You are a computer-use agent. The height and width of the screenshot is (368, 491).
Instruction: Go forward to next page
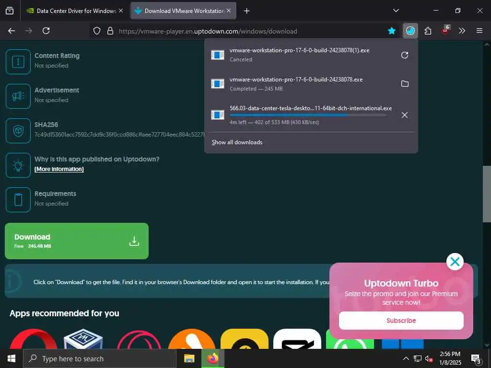pyautogui.click(x=29, y=31)
